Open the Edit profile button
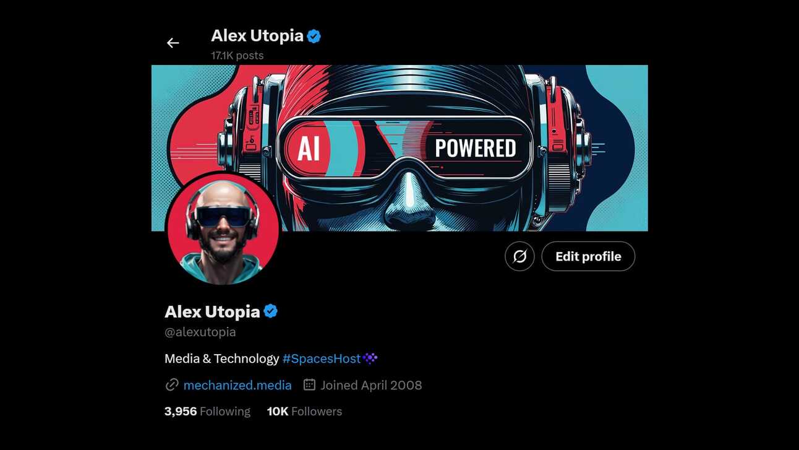Screen dimensions: 799x450 [x=588, y=256]
